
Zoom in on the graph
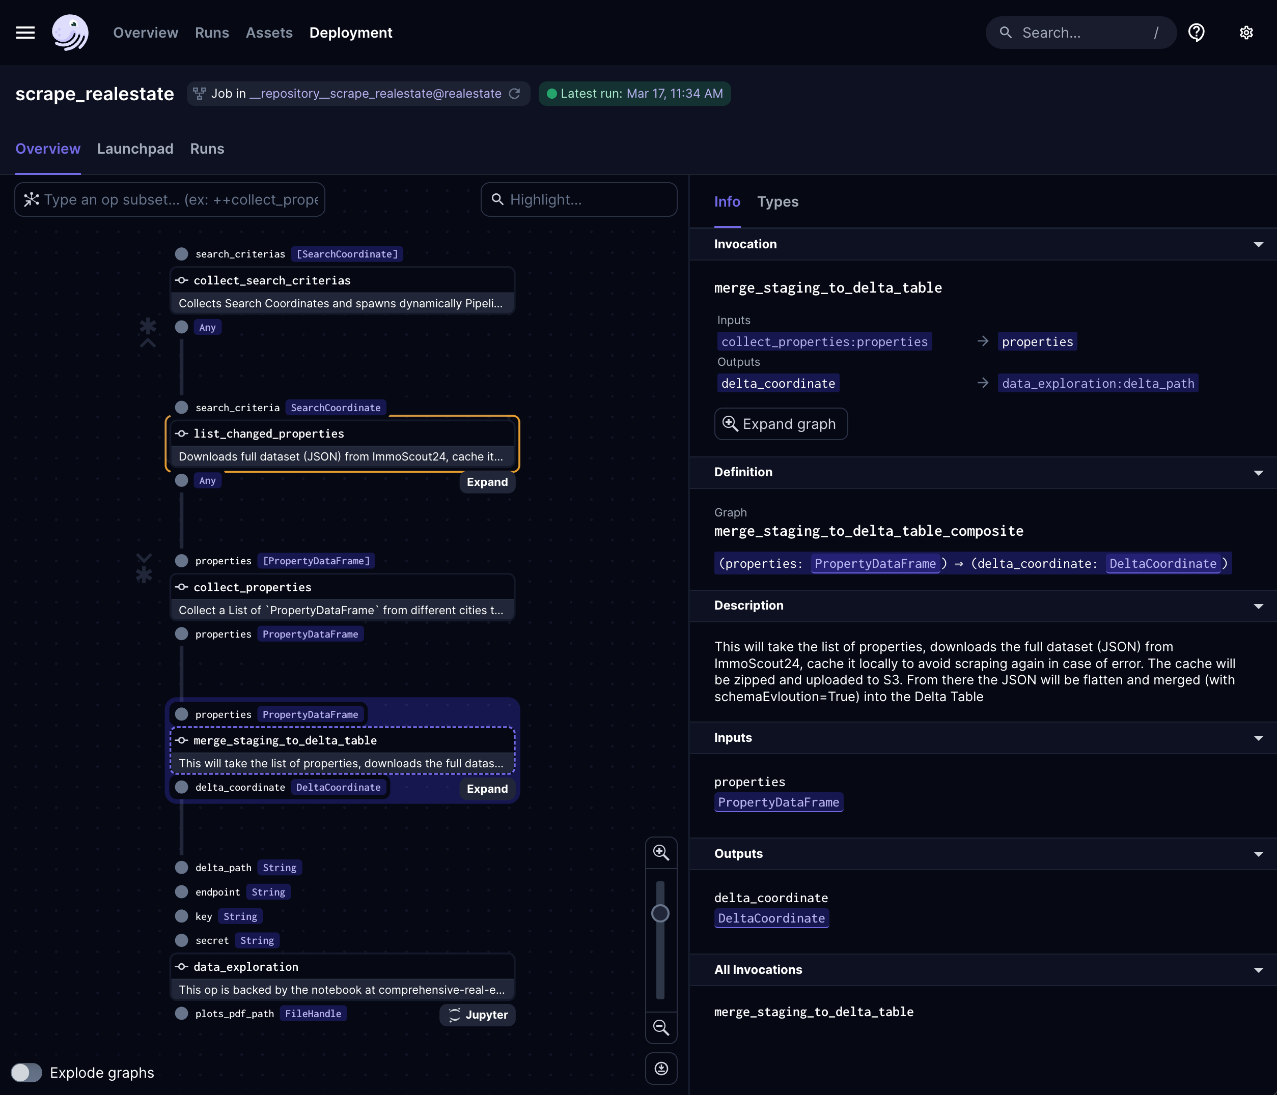coord(661,852)
